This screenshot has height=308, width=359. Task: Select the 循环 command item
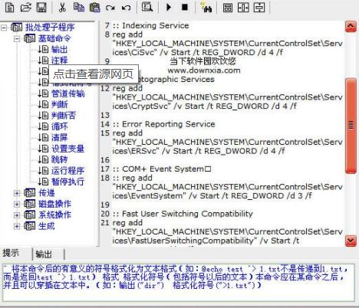60,126
